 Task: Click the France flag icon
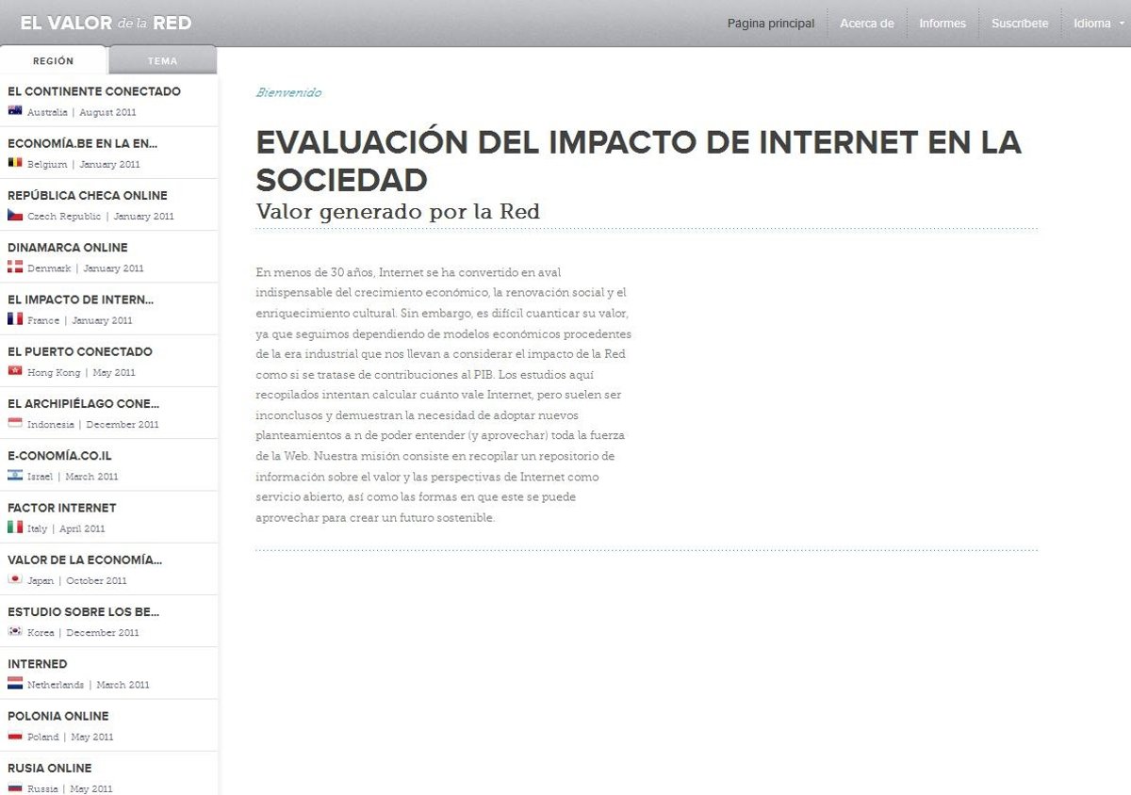(x=15, y=319)
